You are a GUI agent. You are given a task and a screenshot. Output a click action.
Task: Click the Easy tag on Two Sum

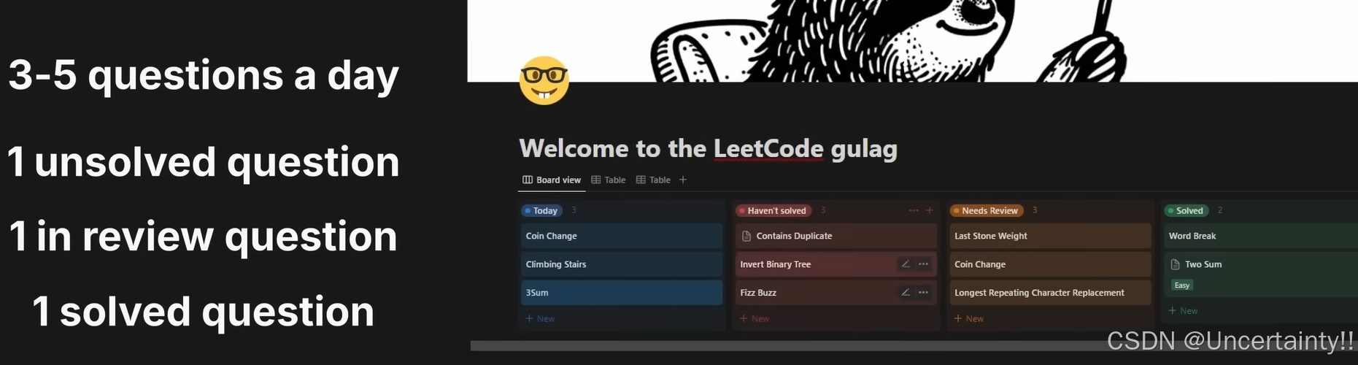pyautogui.click(x=1181, y=285)
